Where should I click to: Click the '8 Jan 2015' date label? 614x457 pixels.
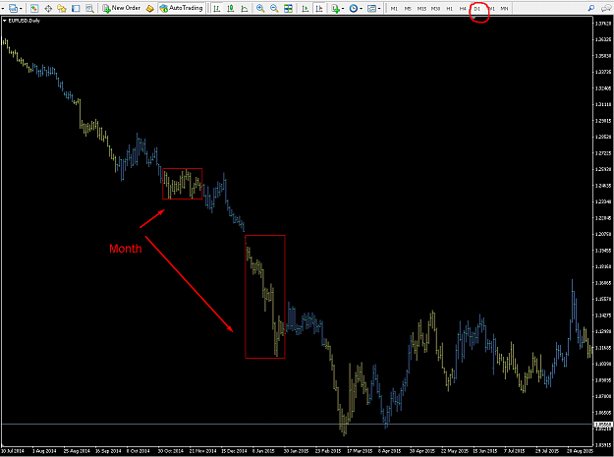tap(263, 451)
